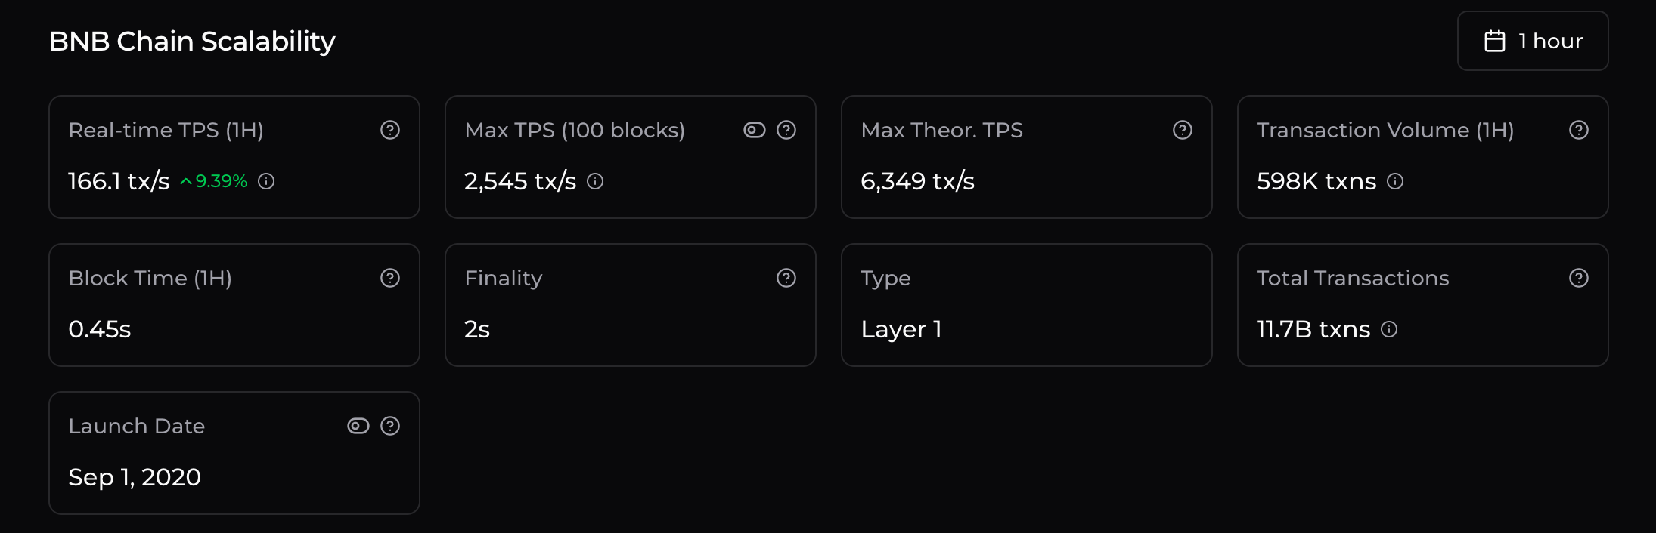Click the Launch Date value Sep 1, 2020
The width and height of the screenshot is (1656, 533).
(x=135, y=477)
